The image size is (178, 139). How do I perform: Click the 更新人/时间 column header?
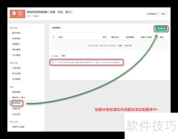coord(146,37)
